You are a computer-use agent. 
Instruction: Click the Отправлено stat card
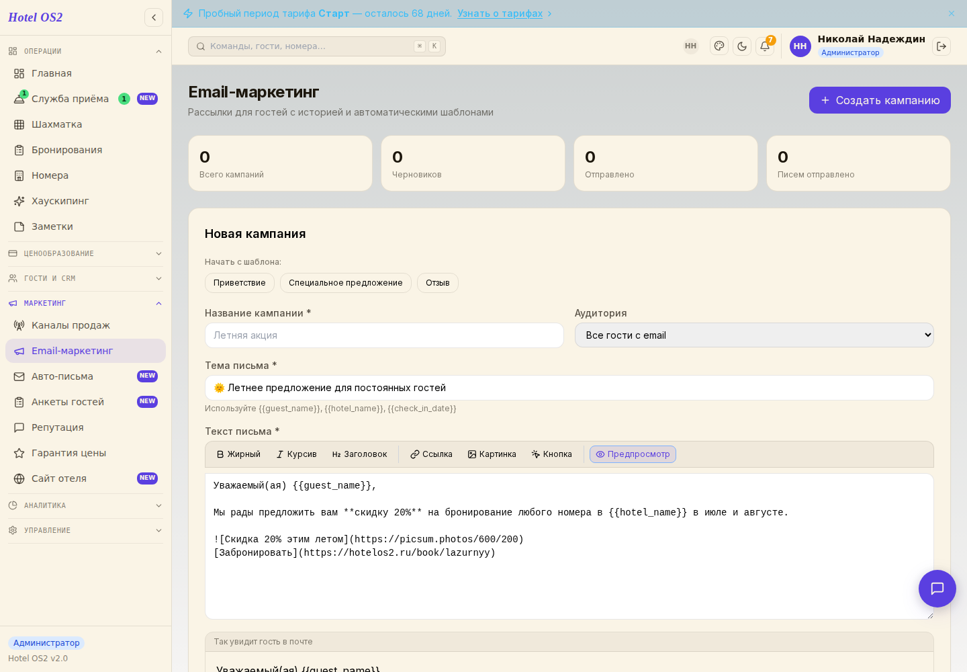pyautogui.click(x=665, y=163)
